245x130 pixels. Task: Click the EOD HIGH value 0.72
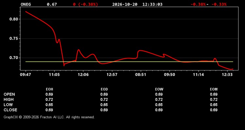104,99
